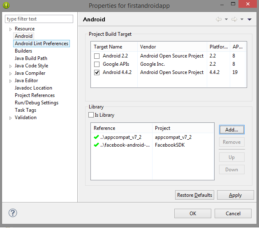259x228 pixels.
Task: Enable the Is Library checkbox
Action: coord(91,115)
